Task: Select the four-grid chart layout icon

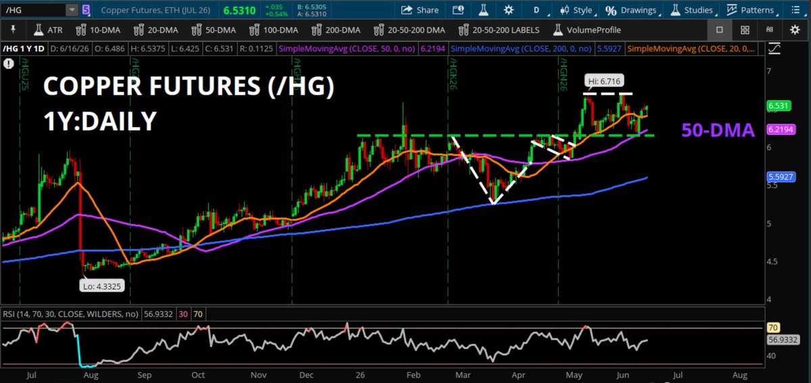Action: click(x=744, y=30)
